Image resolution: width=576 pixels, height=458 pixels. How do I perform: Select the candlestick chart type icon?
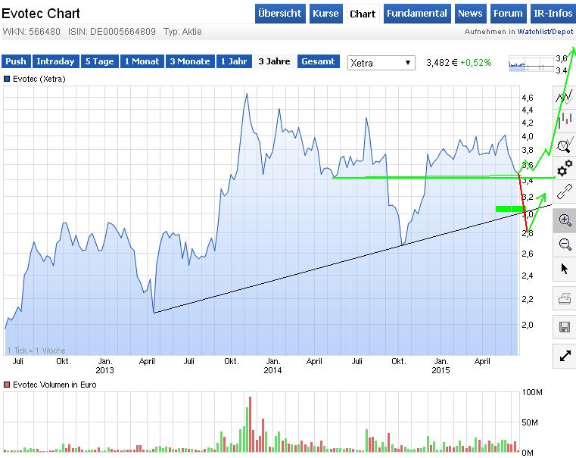(x=564, y=120)
